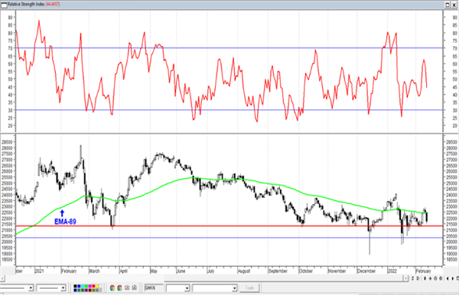Pick the bright red color swatch

[x=93, y=287]
